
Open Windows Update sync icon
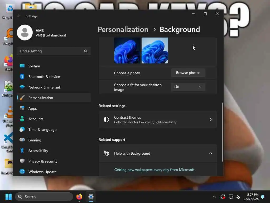click(22, 172)
